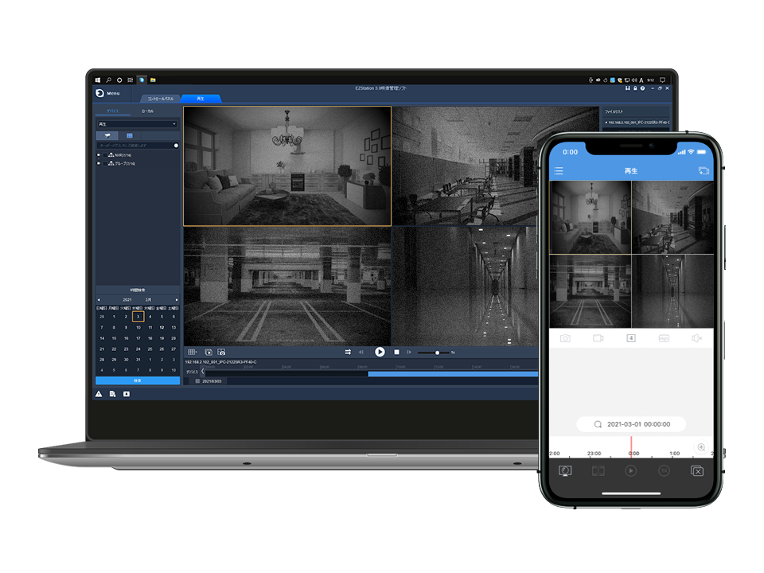Screen dimensions: 764x573
Task: Open the phone app hamburger menu
Action: point(559,170)
